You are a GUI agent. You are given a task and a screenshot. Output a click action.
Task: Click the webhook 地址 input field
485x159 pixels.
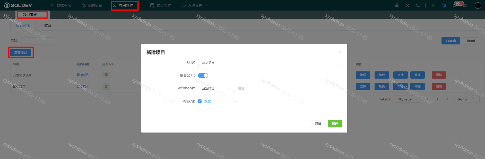pos(288,88)
